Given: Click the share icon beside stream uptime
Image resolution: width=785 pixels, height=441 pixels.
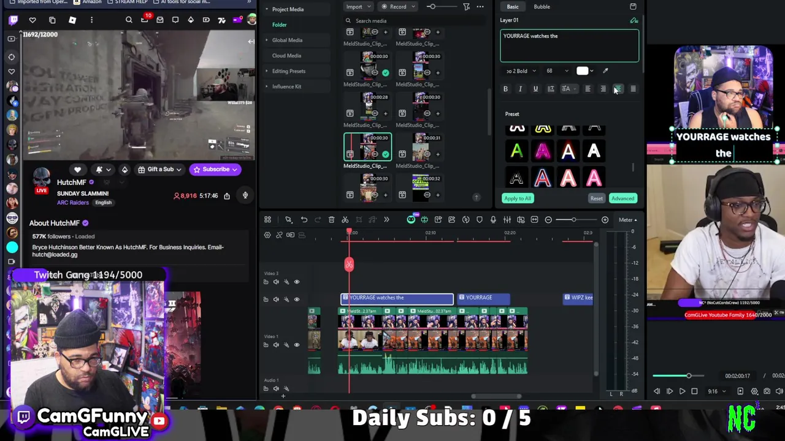Looking at the screenshot, I should 227,196.
